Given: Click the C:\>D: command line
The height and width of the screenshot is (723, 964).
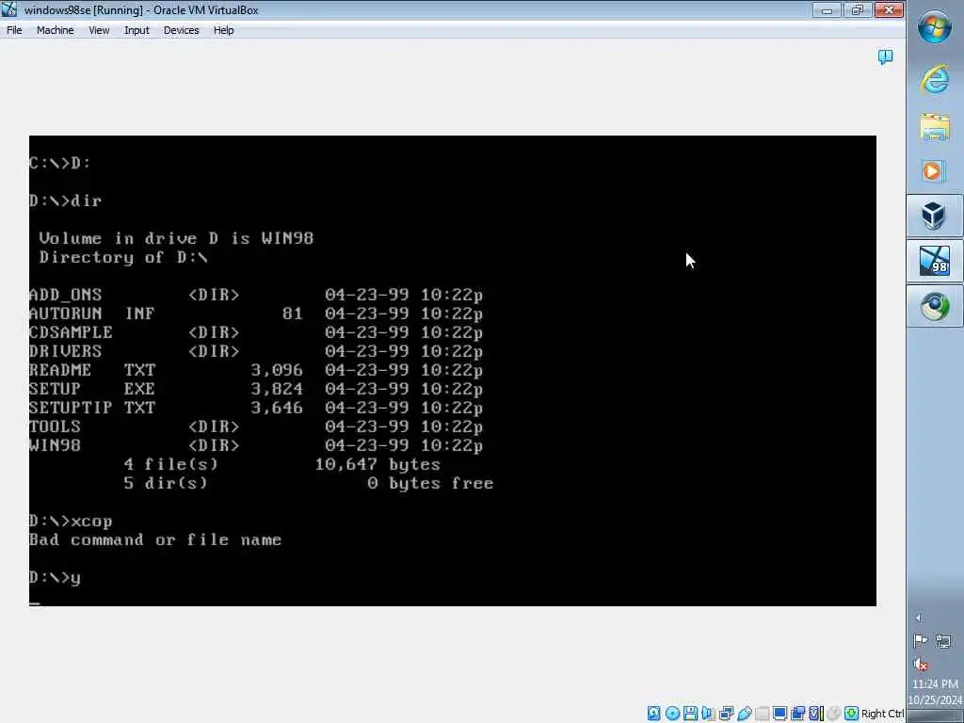Looking at the screenshot, I should coord(60,164).
